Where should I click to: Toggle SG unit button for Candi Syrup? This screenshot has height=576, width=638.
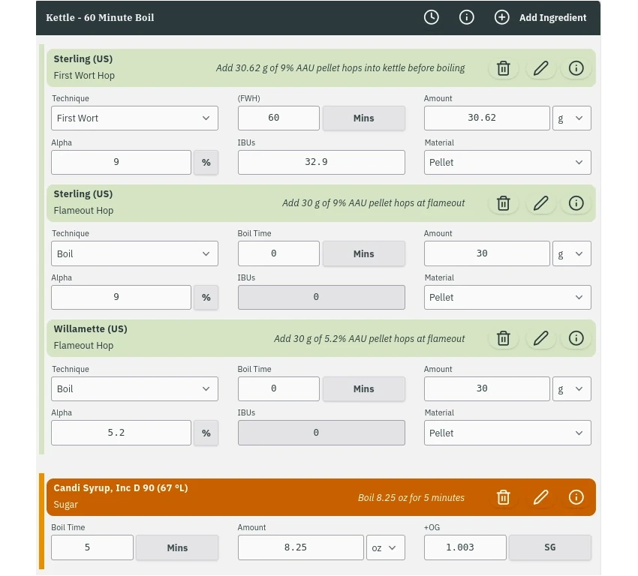pos(549,547)
